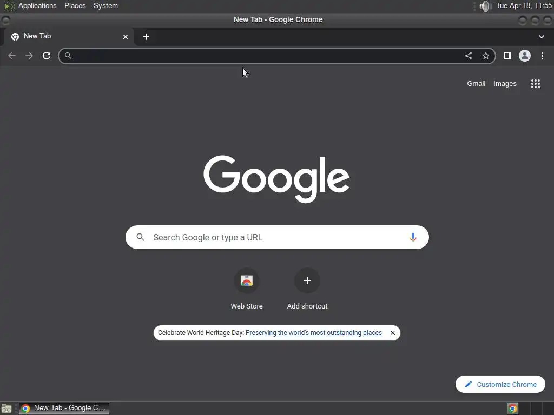This screenshot has height=415, width=554.
Task: Open Chrome's three-dot menu
Action: click(542, 56)
